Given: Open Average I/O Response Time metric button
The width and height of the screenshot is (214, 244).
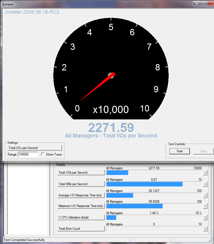Looking at the screenshot, I should point(81,195).
